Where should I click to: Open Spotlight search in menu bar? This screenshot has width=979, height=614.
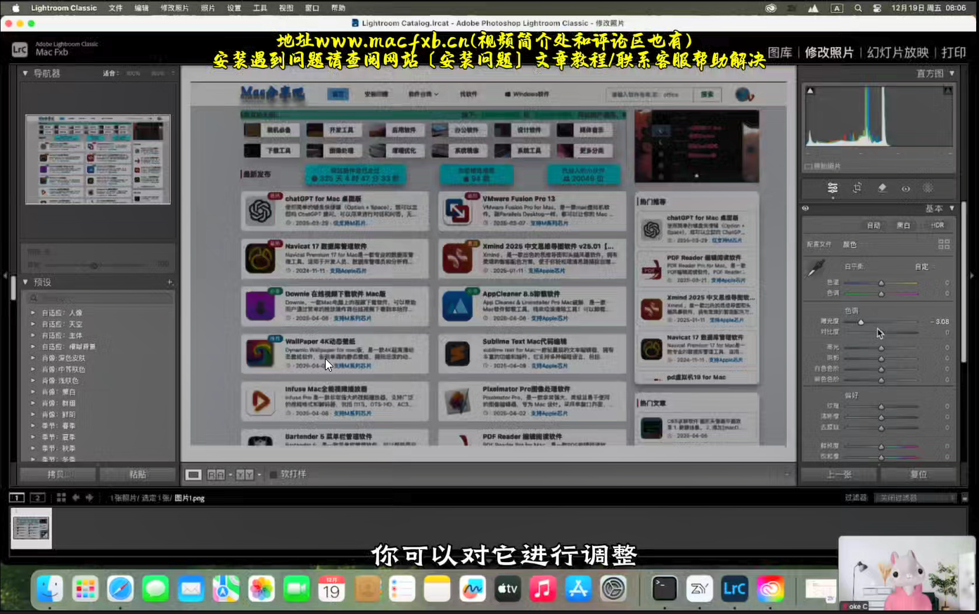point(858,8)
